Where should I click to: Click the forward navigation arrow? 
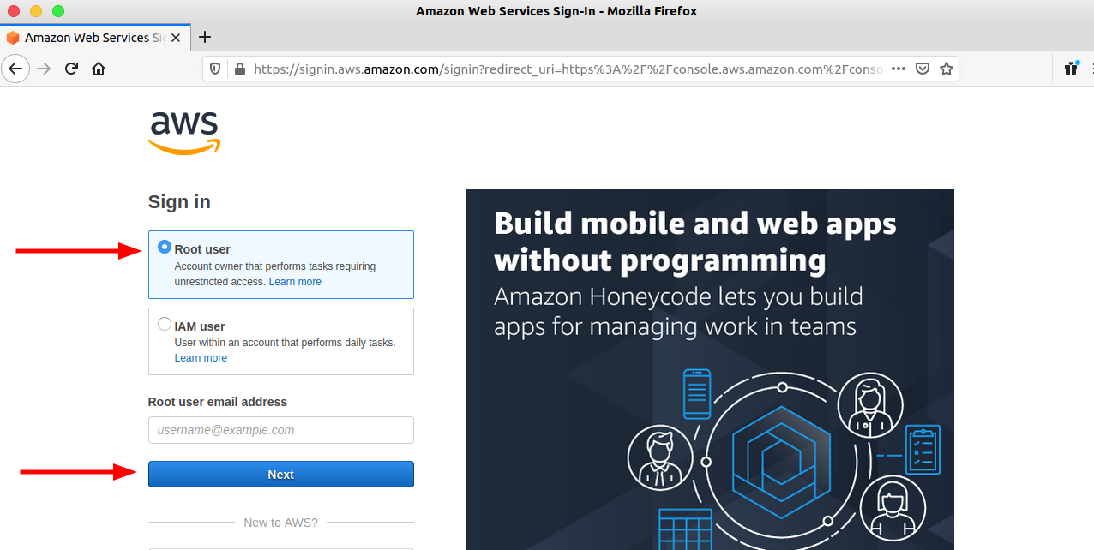coord(43,69)
